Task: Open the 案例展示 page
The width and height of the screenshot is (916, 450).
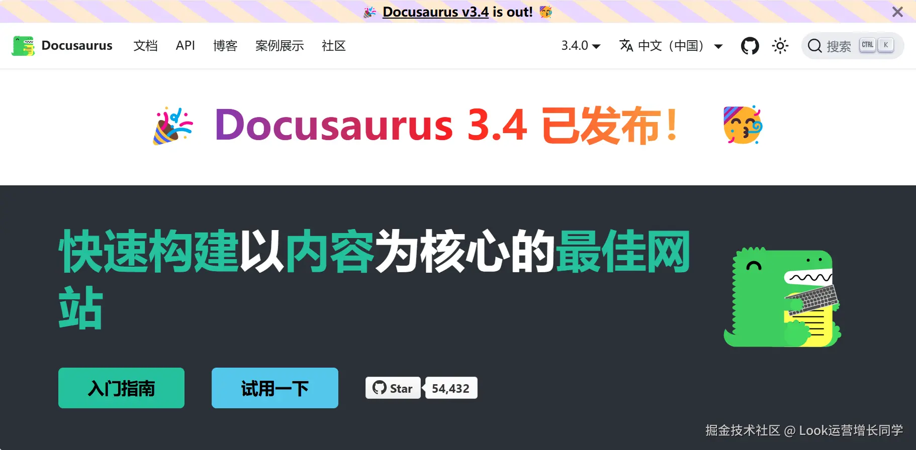Action: click(280, 46)
